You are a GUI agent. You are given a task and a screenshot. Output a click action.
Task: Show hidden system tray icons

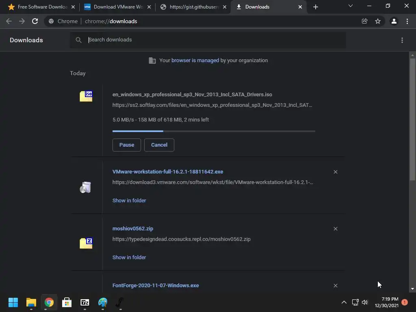pos(344,302)
